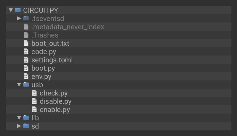Image resolution: width=237 pixels, height=136 pixels.
Task: Click the CIRCUITPY root folder icon
Action: coord(18,10)
